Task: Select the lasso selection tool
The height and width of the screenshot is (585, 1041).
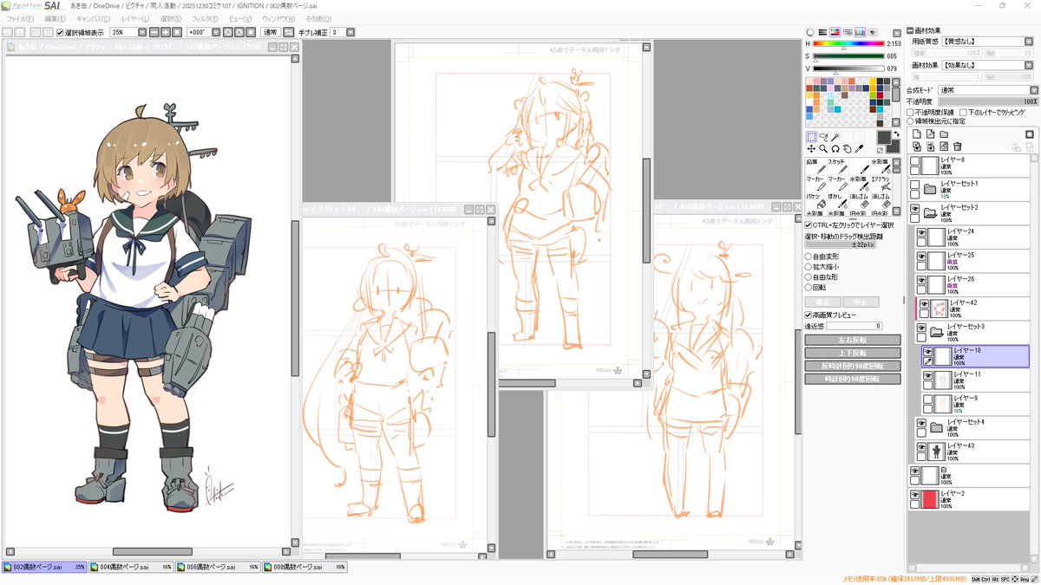Action: pyautogui.click(x=823, y=137)
